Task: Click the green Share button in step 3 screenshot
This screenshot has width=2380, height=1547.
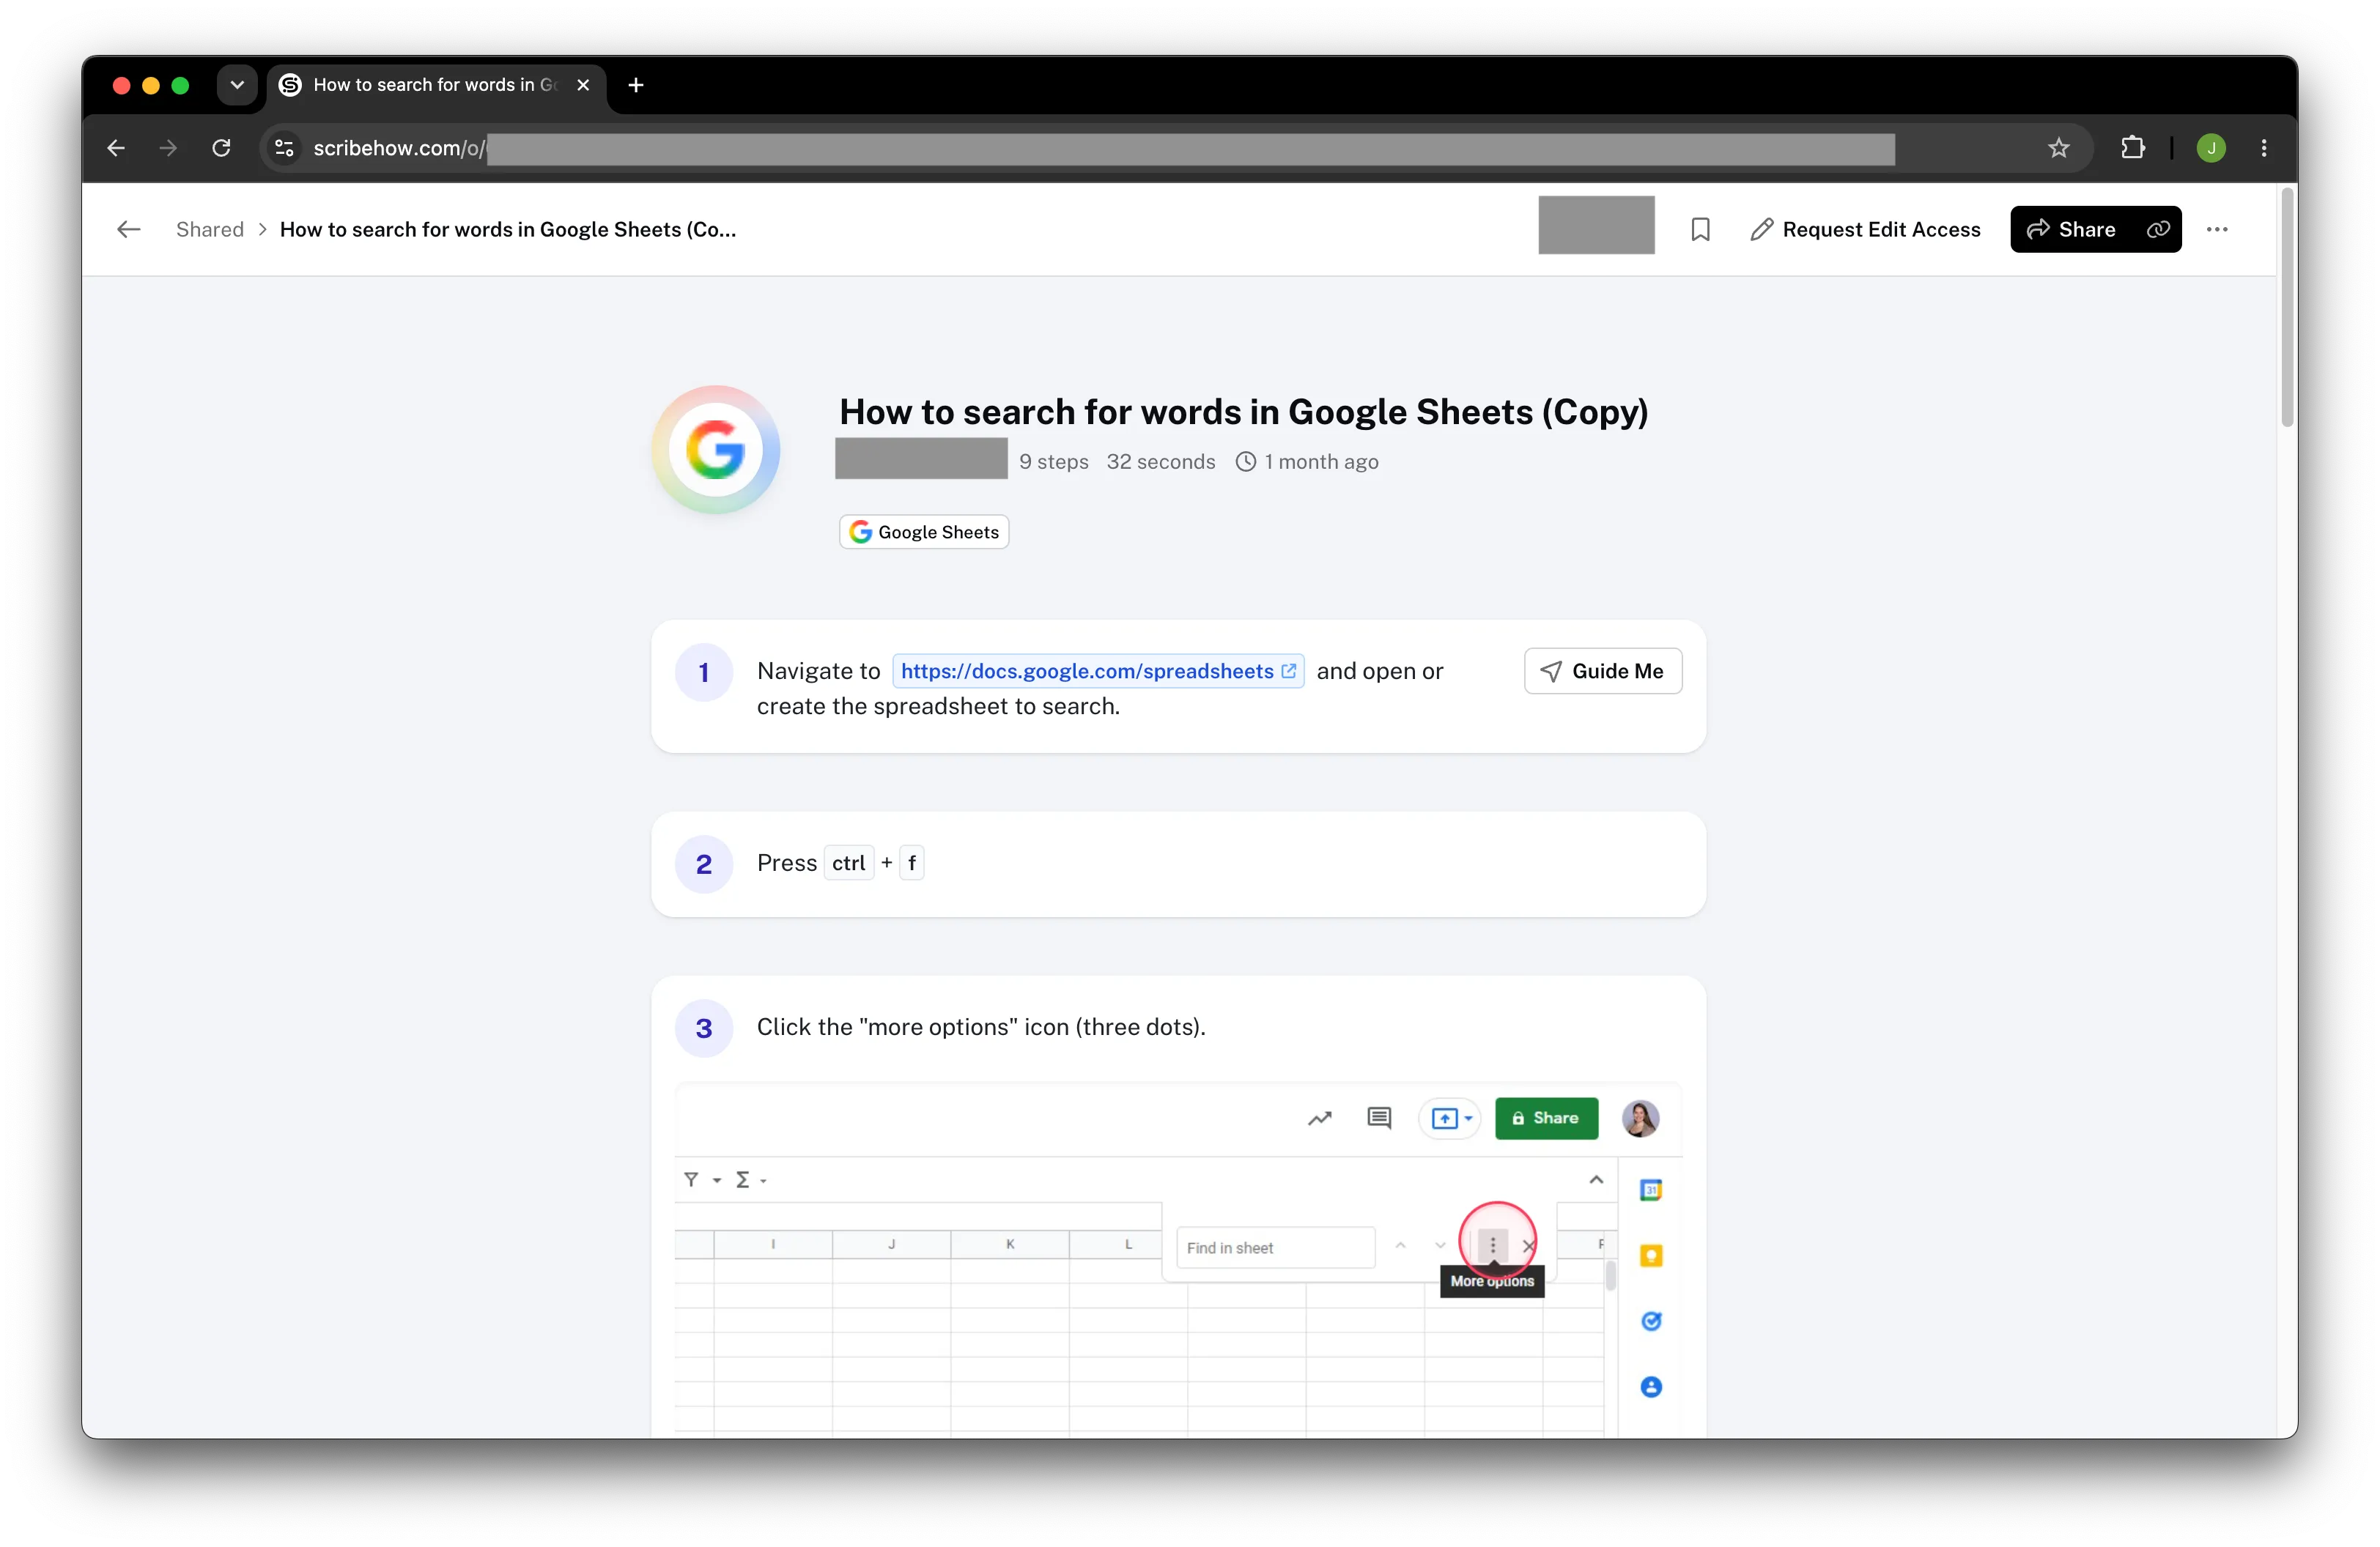Action: pos(1546,1118)
